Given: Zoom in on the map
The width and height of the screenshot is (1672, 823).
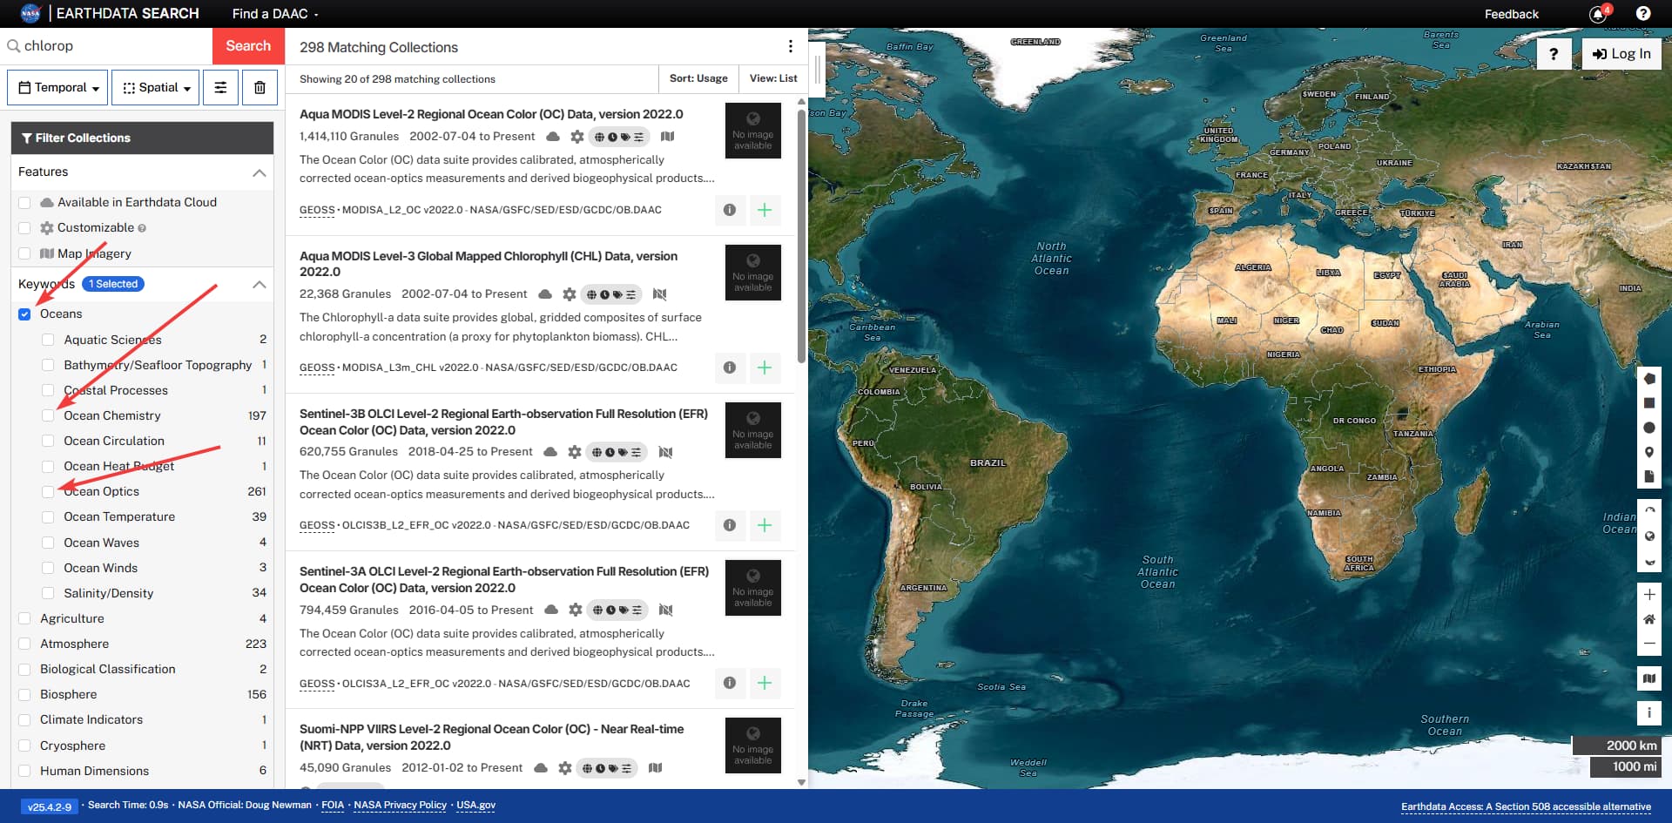Looking at the screenshot, I should pyautogui.click(x=1648, y=594).
